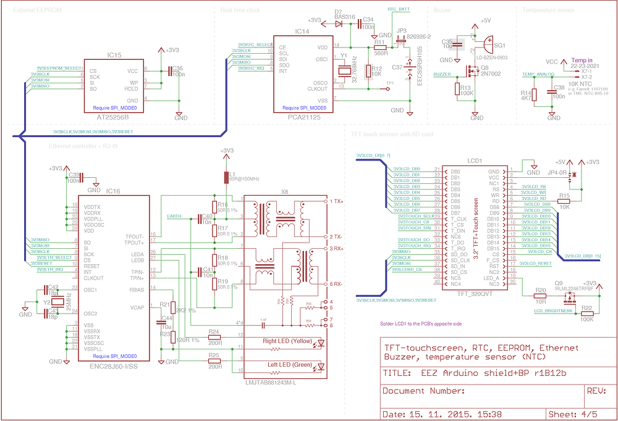Image resolution: width=618 pixels, height=421 pixels.
Task: Select the IC16 ENC28J60 controller symbol
Action: [114, 275]
